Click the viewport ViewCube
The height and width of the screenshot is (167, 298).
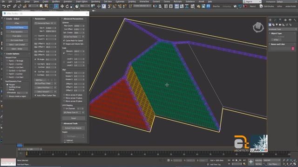tap(258, 27)
